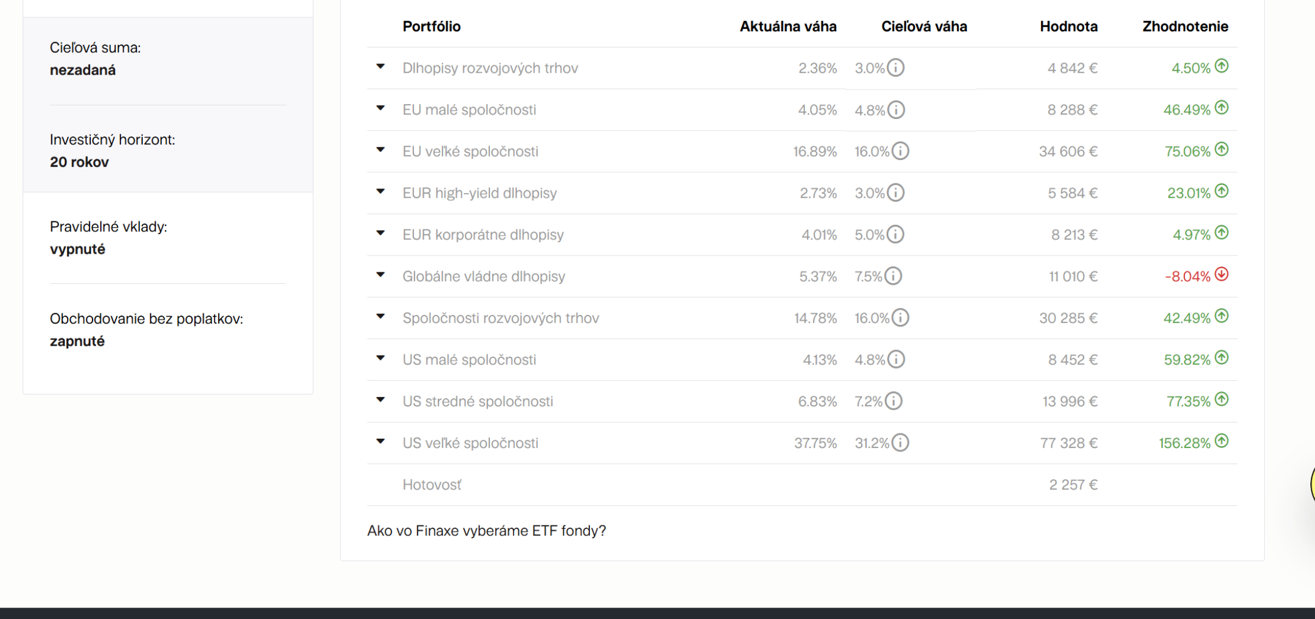Viewport: 1315px width, 619px height.
Task: Click info icon next to Dlhopisy rozvojových trhov target weight
Action: coord(895,68)
